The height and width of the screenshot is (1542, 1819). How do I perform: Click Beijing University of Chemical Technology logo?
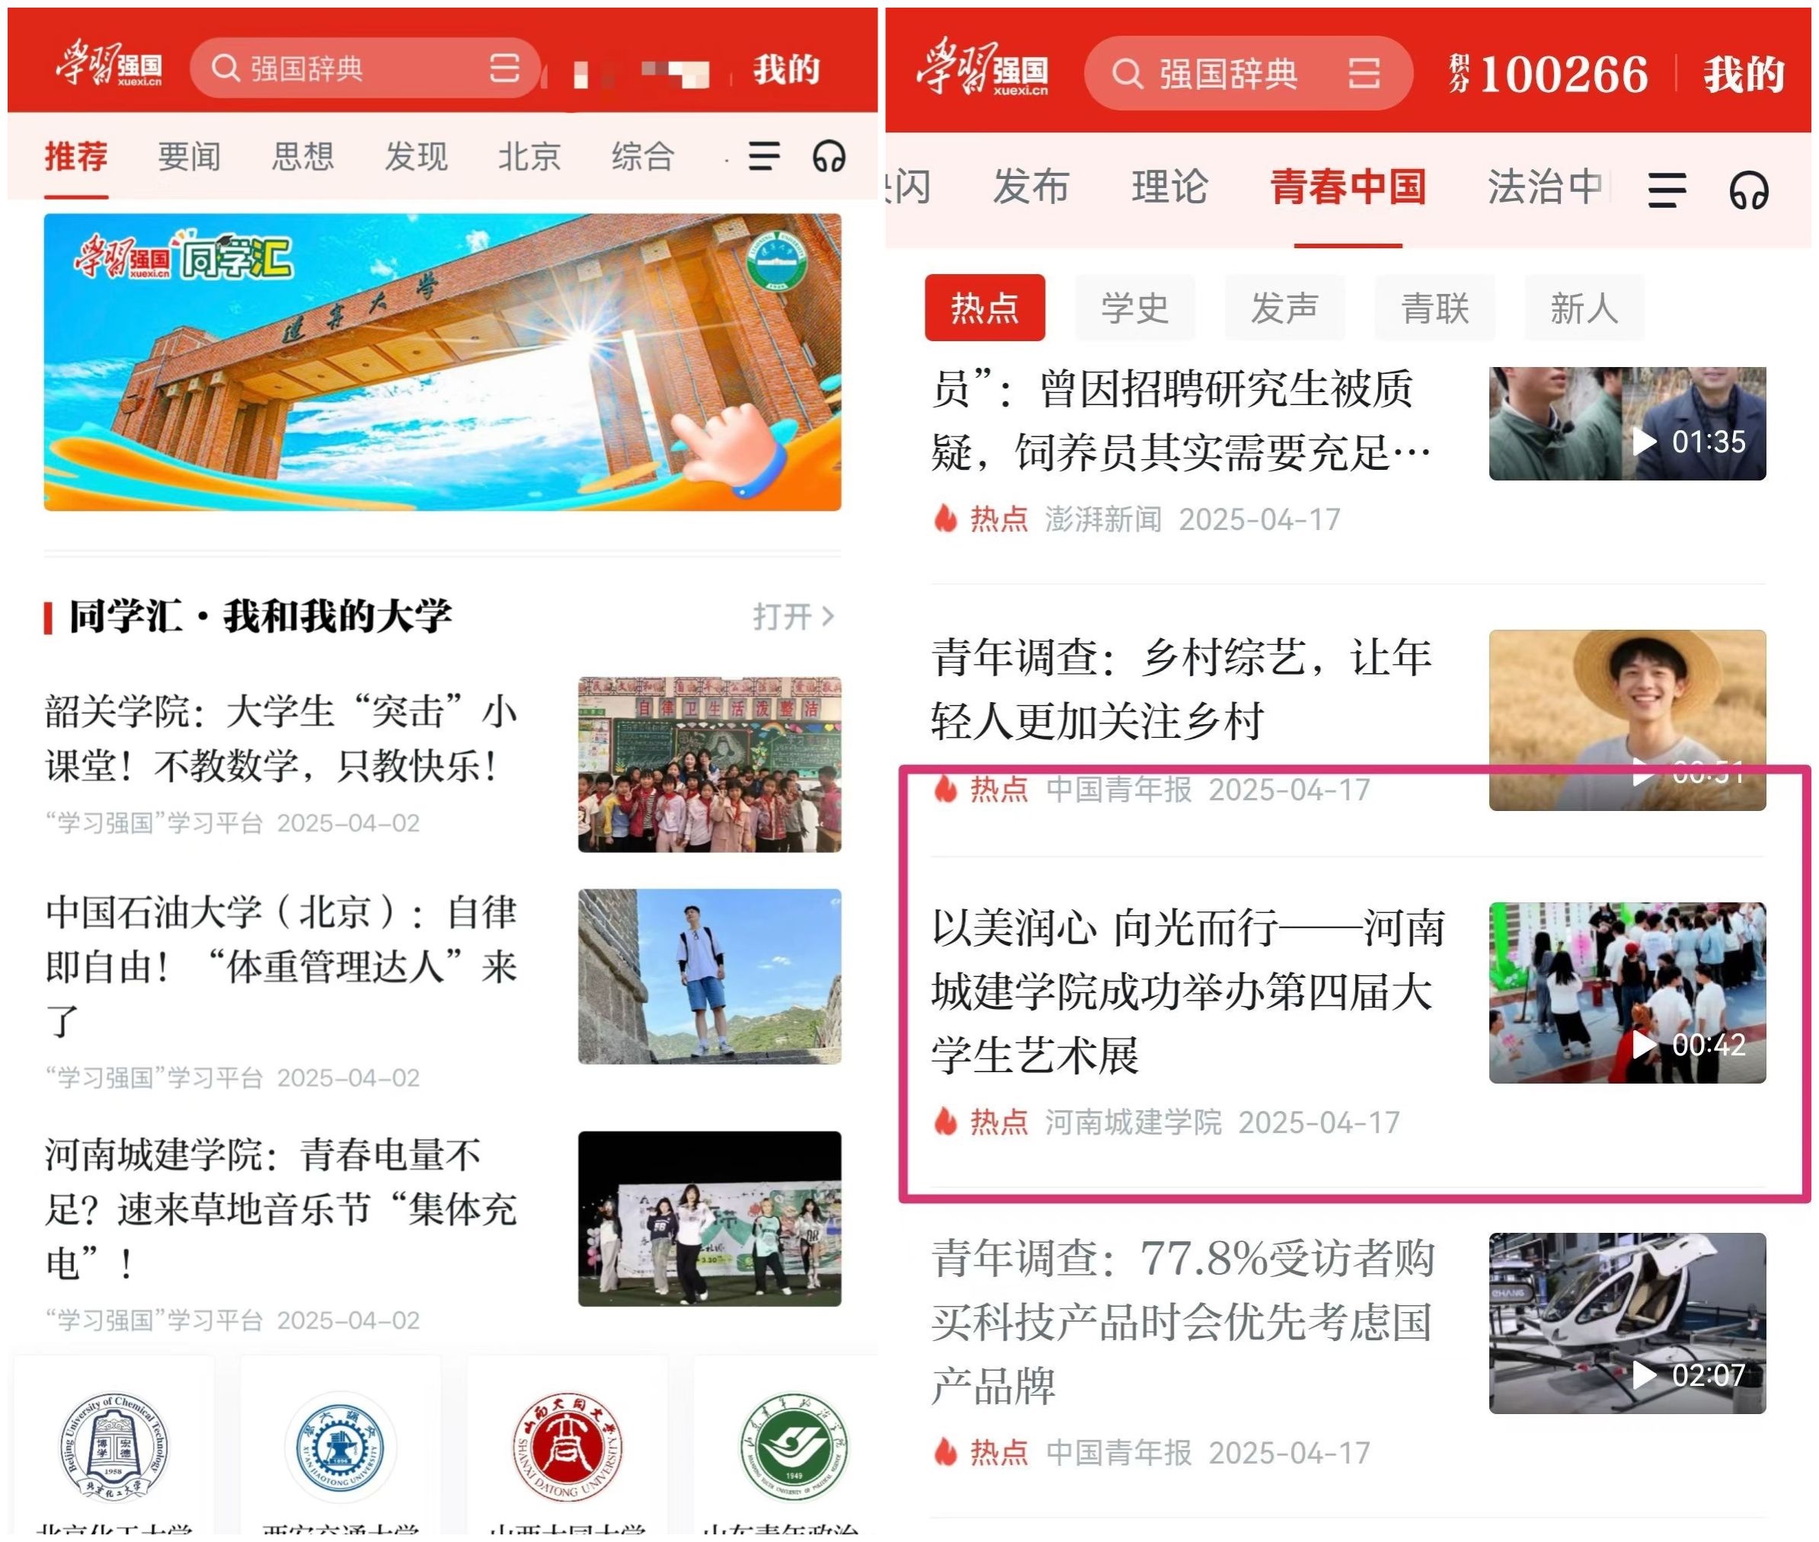(113, 1447)
